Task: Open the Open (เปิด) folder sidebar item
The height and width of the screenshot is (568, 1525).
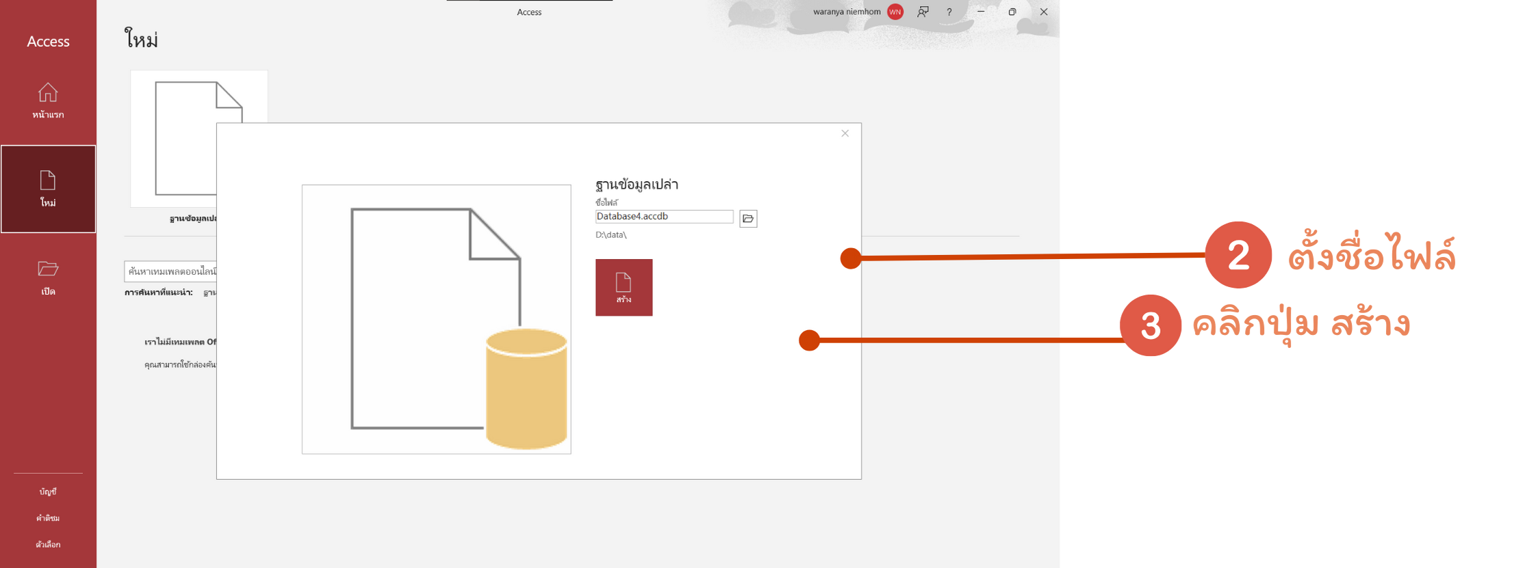Action: 48,277
